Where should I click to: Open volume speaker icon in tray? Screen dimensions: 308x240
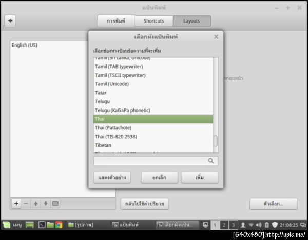[259, 225]
